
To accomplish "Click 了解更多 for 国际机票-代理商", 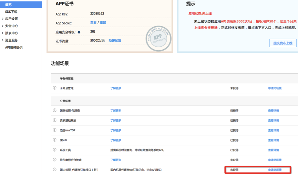I will tap(116, 111).
